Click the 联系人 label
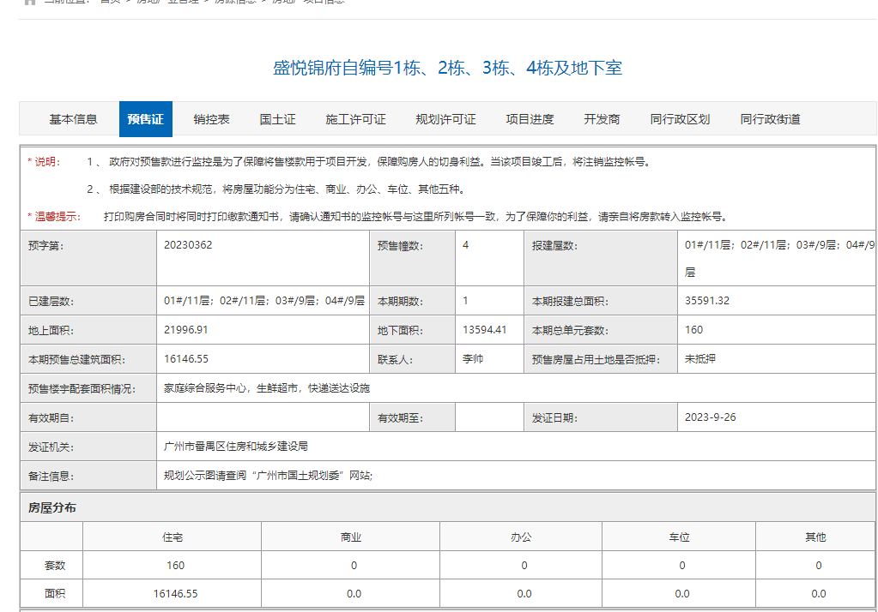The height and width of the screenshot is (612, 878). [396, 360]
